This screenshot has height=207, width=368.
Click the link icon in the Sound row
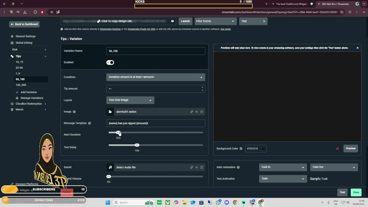click(191, 167)
